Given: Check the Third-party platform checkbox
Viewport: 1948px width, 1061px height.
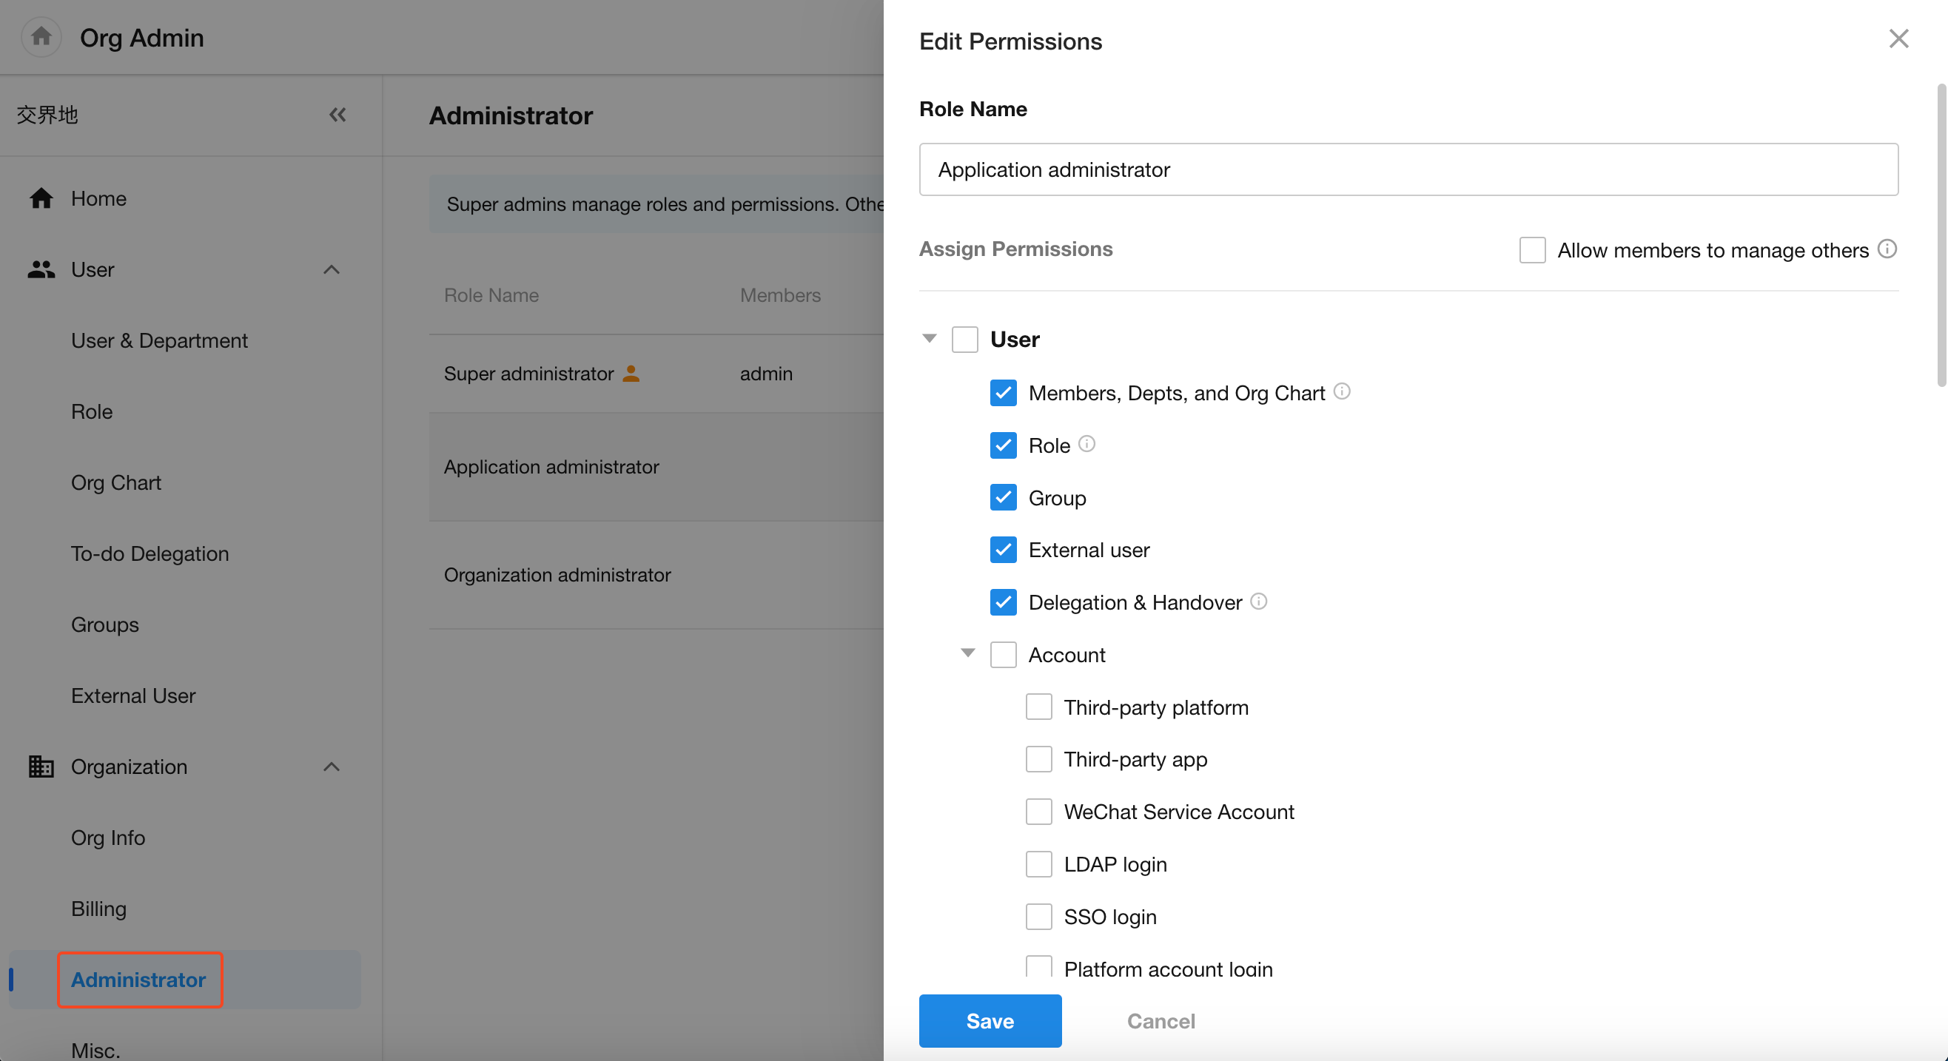Looking at the screenshot, I should click(x=1038, y=707).
